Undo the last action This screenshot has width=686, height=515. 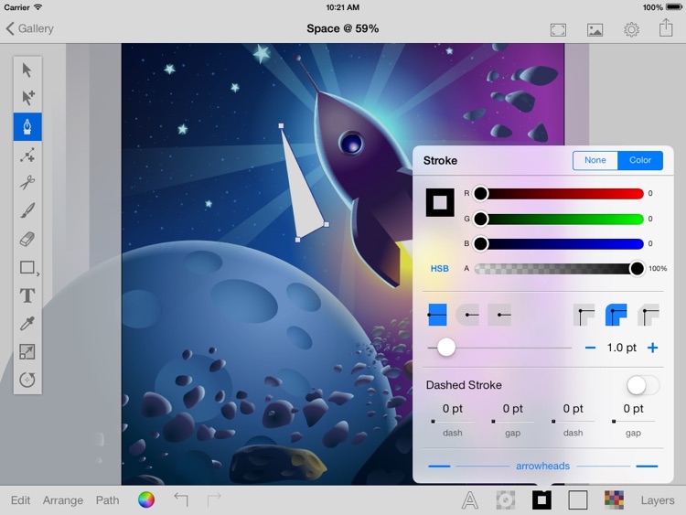coord(181,499)
